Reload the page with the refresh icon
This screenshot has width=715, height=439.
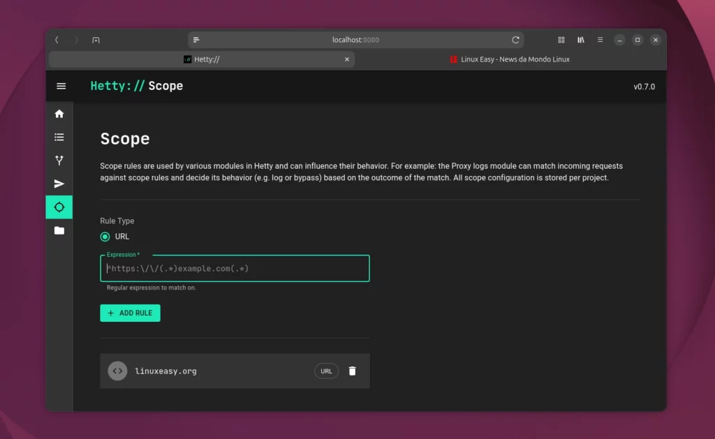coord(516,40)
